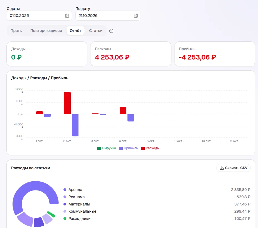Click the red expenses bar for 4 окт.

(123, 110)
